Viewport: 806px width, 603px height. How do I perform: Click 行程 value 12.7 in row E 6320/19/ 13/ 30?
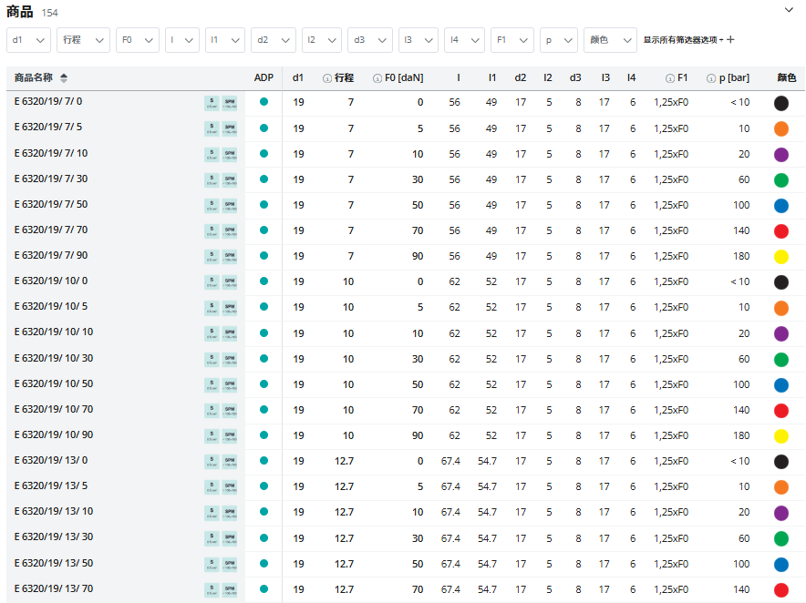344,538
